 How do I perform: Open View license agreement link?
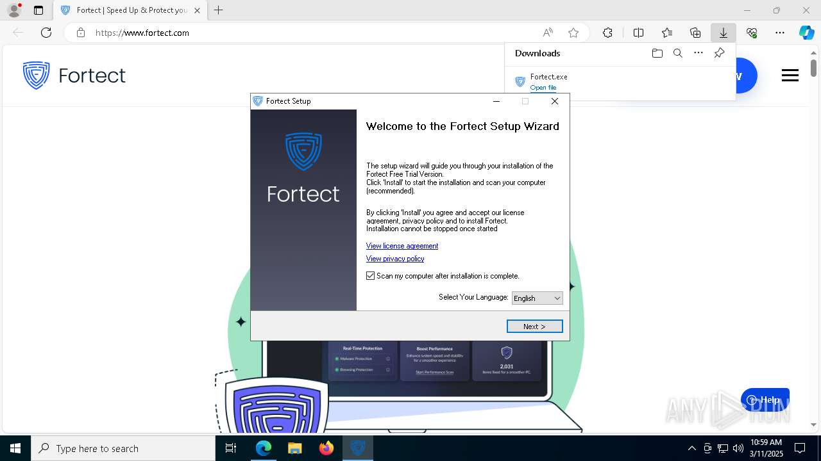402,246
